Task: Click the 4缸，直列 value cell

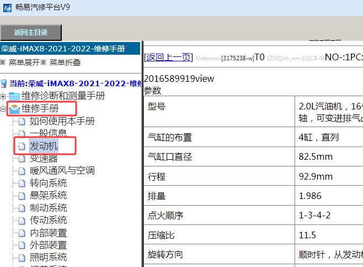Action: 329,137
